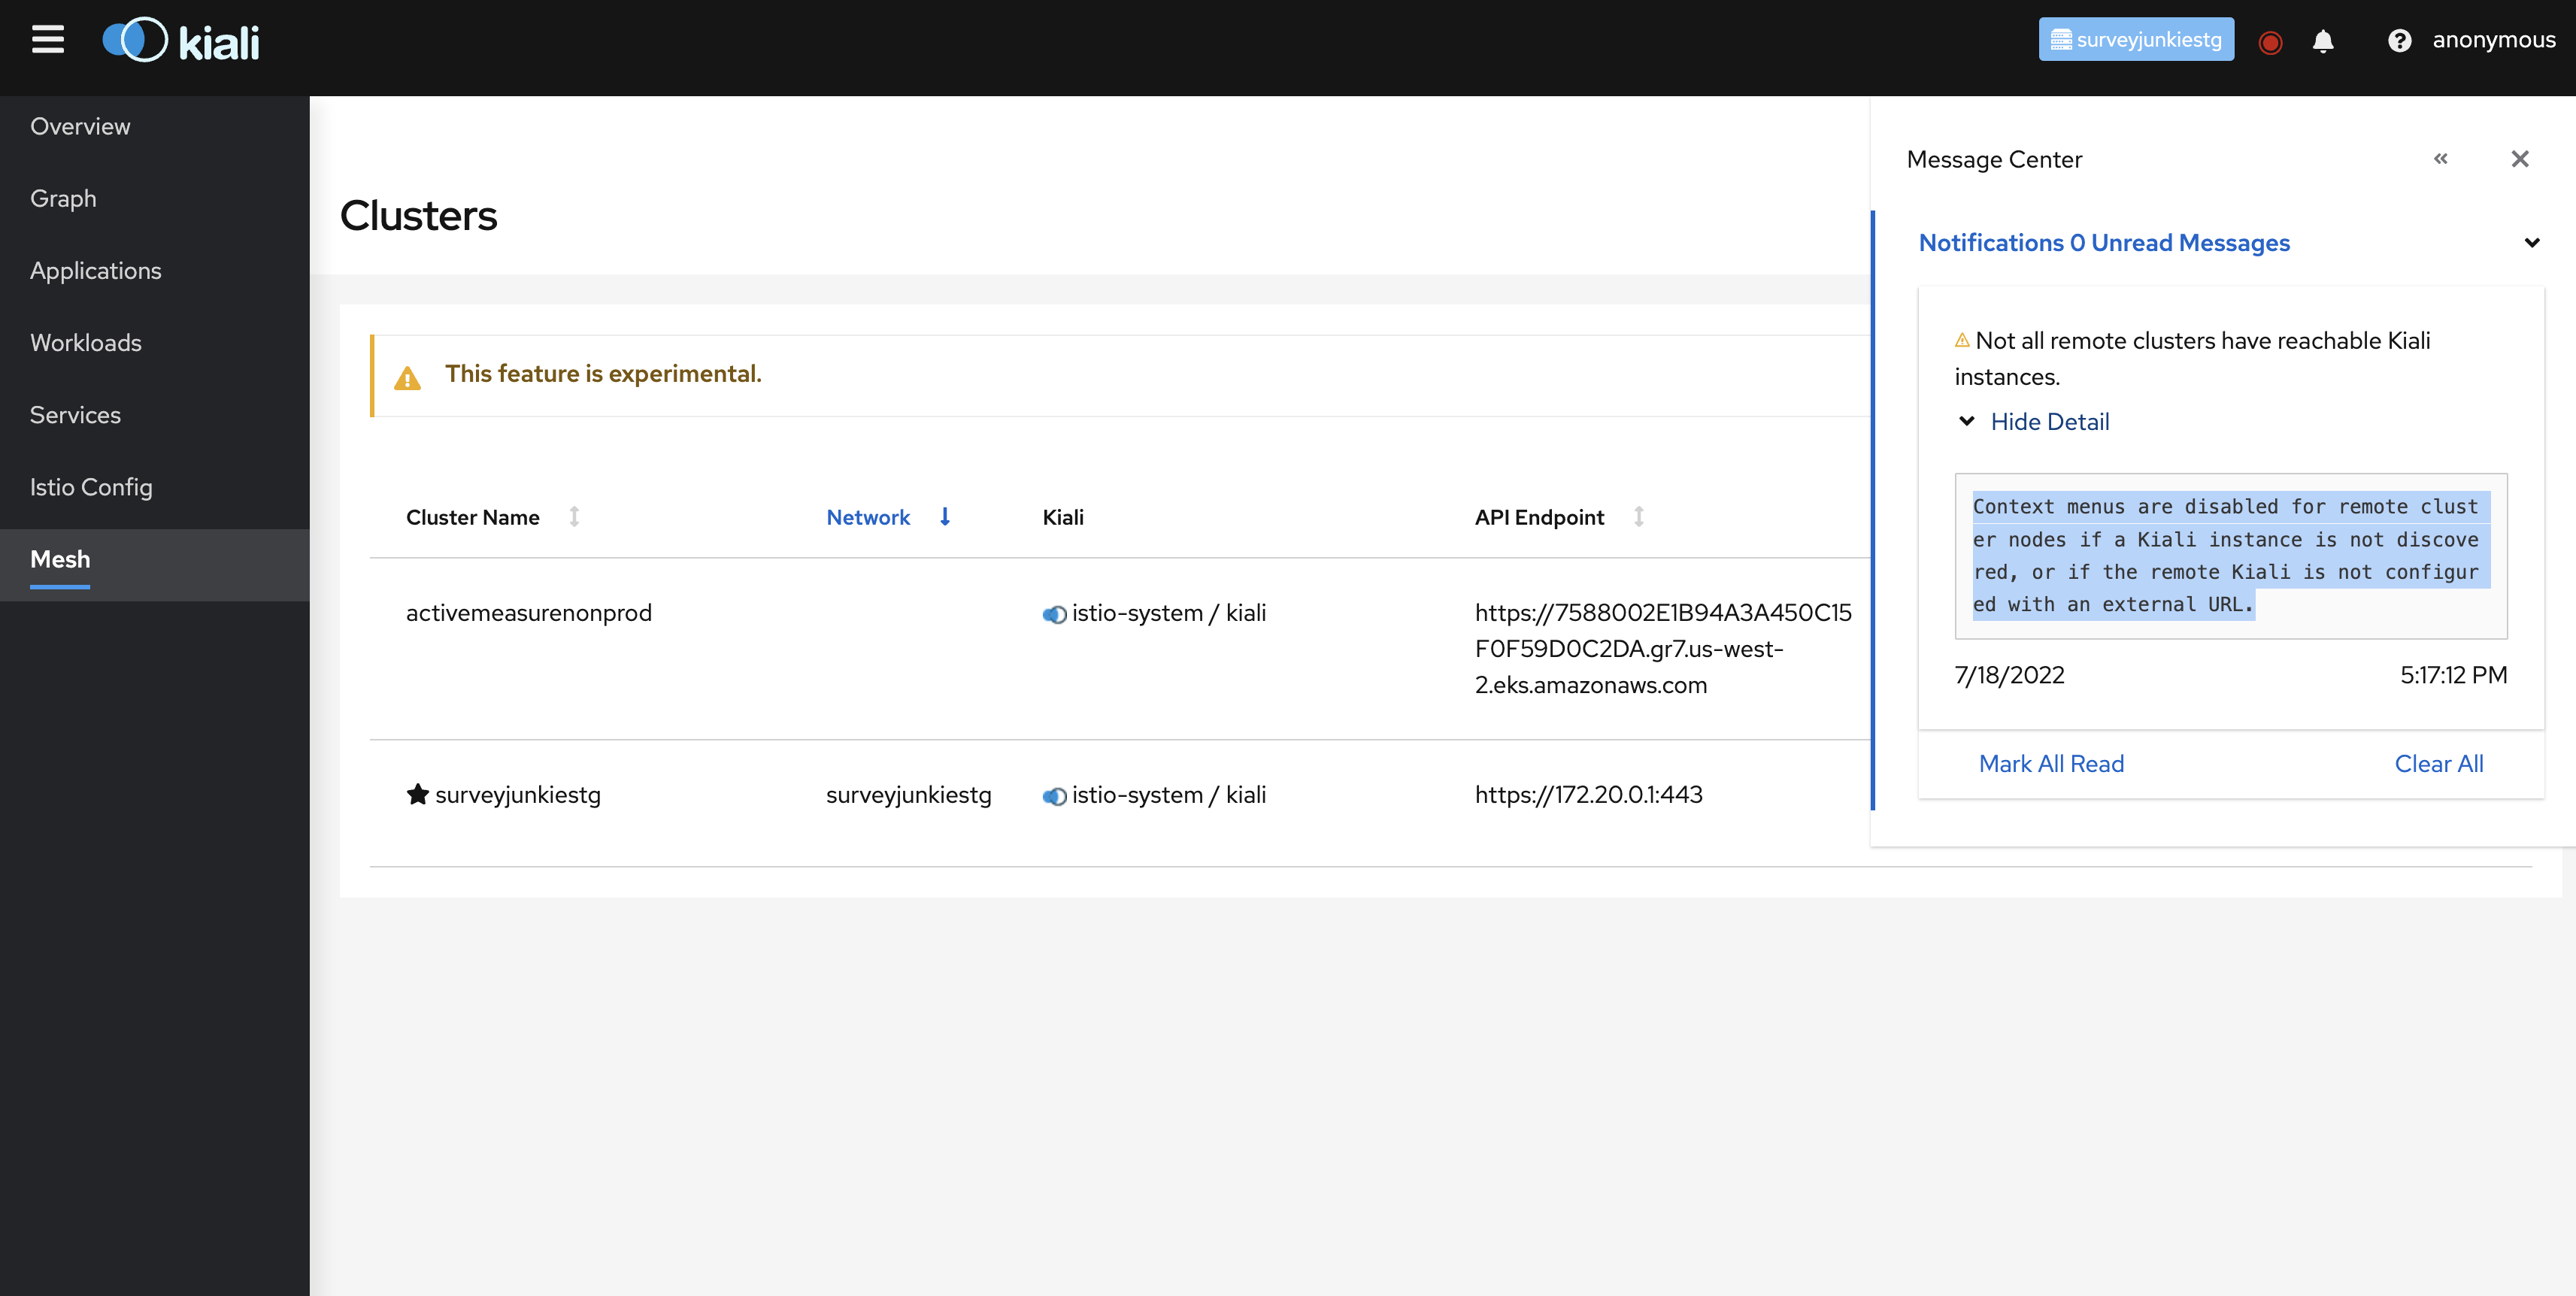
Task: Click 'This feature is experimental.' text
Action: [603, 374]
